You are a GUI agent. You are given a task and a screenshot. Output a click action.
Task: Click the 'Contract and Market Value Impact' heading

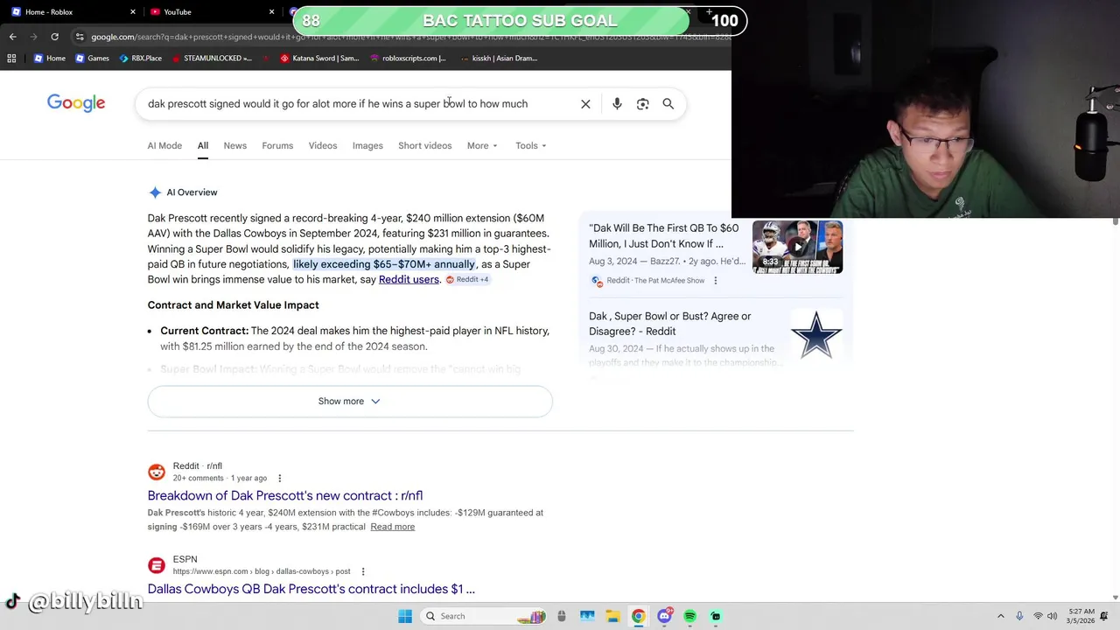[233, 305]
